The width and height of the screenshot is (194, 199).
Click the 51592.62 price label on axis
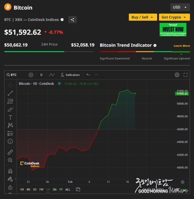tap(182, 94)
